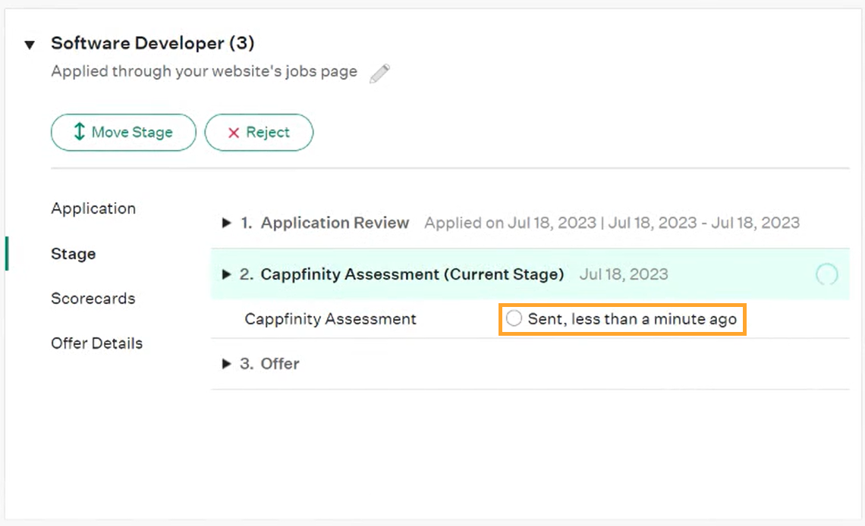Screen dimensions: 865x526
Task: Click the red X icon in Reject
Action: [234, 133]
